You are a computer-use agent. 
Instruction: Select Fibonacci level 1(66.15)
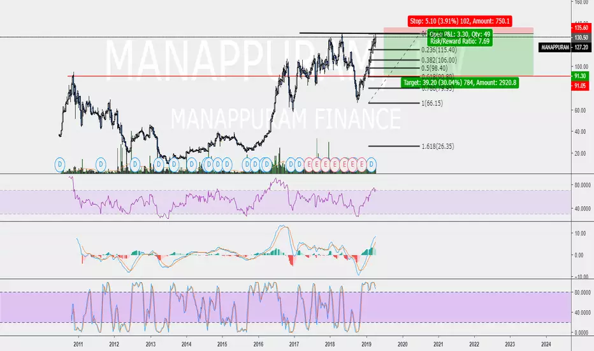[432, 103]
